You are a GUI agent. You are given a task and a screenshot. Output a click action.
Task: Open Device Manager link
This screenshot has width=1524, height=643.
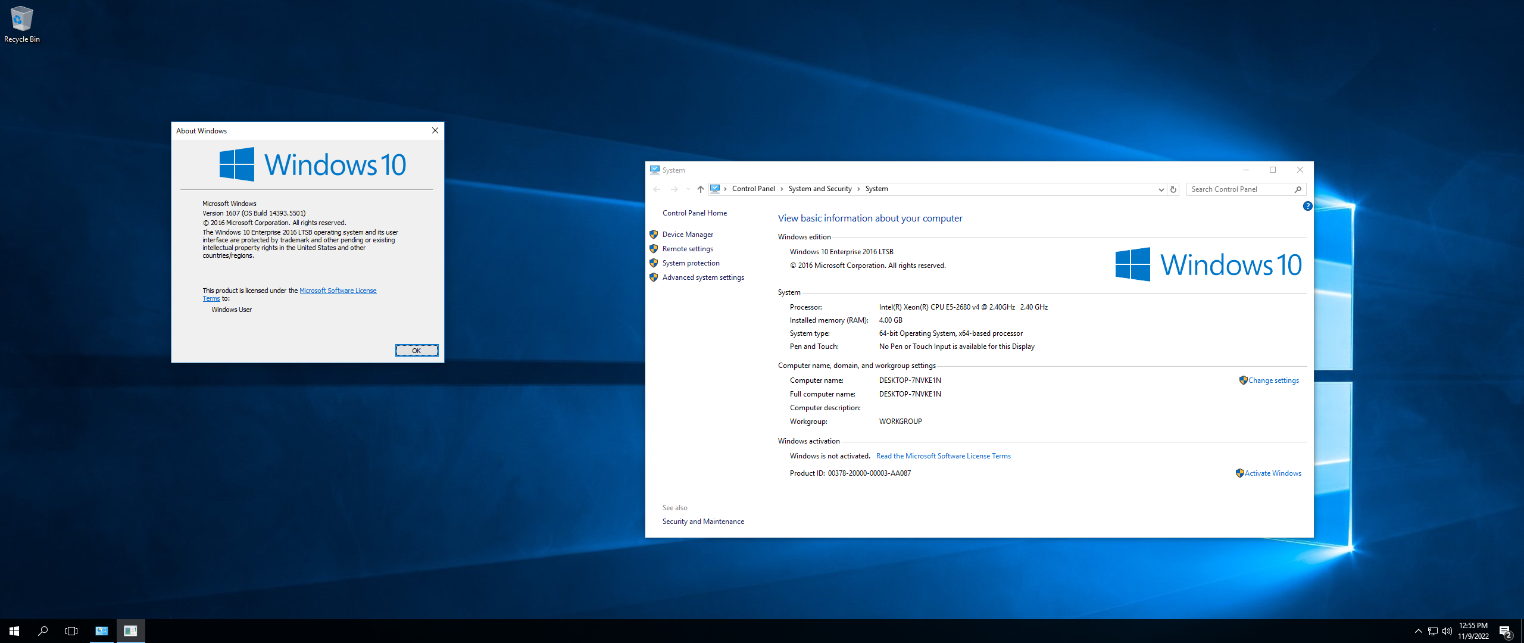(x=688, y=235)
